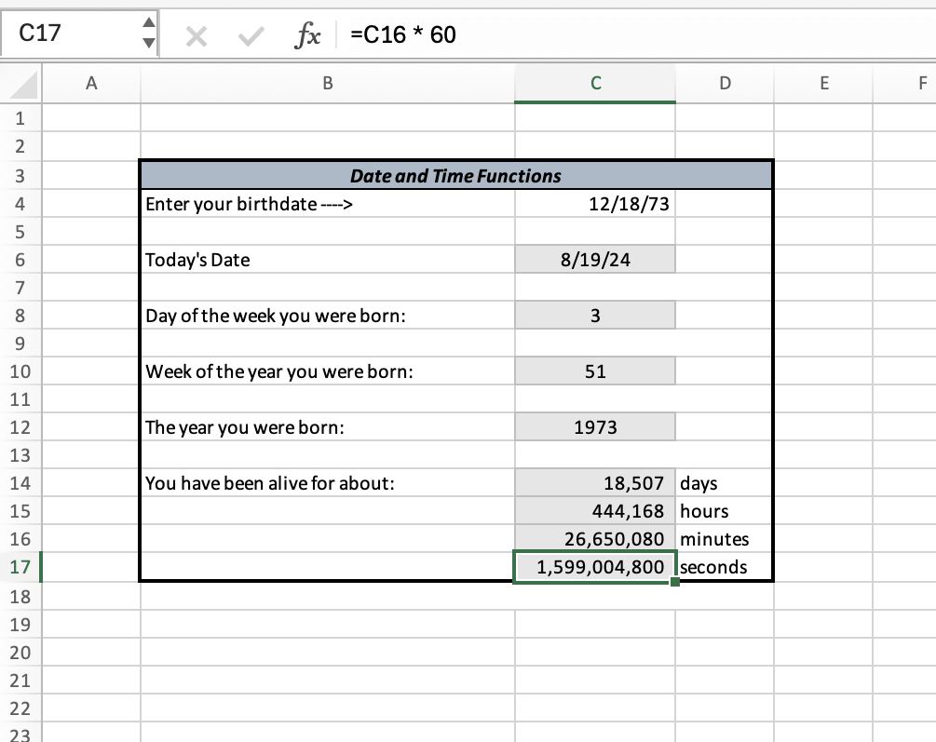Select the cell showing 444,168 hours
Viewport: 936px width, 742px height.
(594, 510)
